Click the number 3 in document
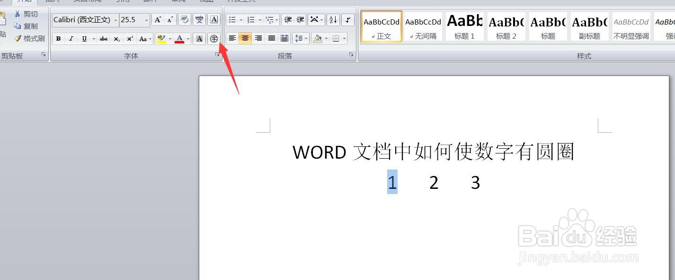This screenshot has width=675, height=280. pyautogui.click(x=476, y=182)
